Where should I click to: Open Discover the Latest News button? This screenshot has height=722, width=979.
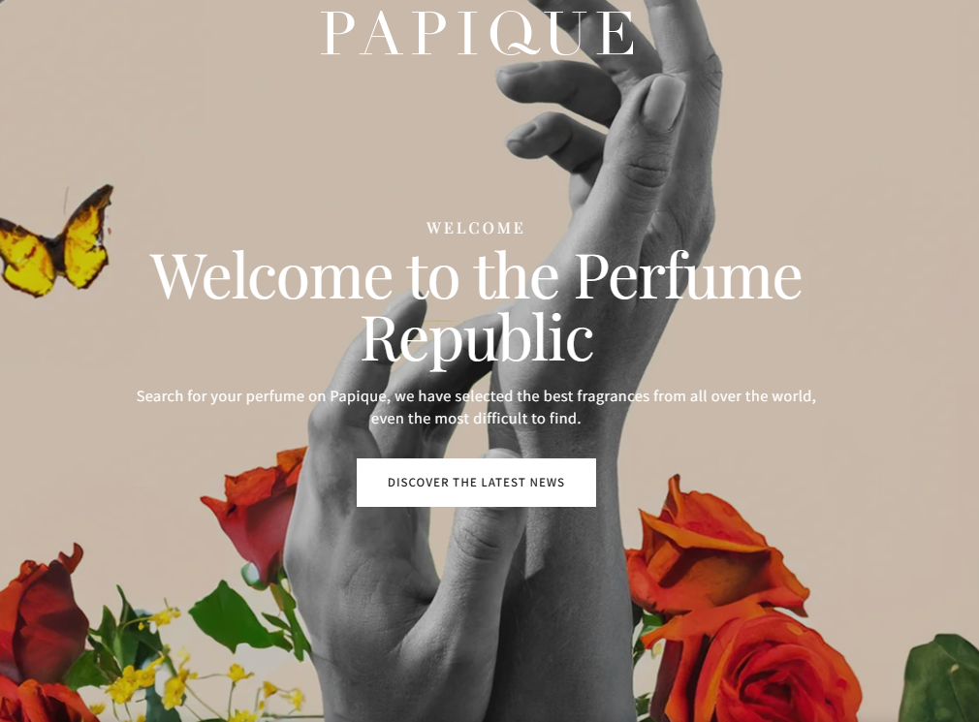click(x=476, y=483)
